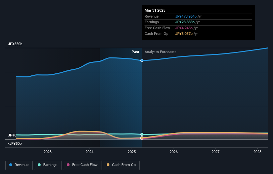Click the cash from op value JP¥8.037b

(184, 34)
